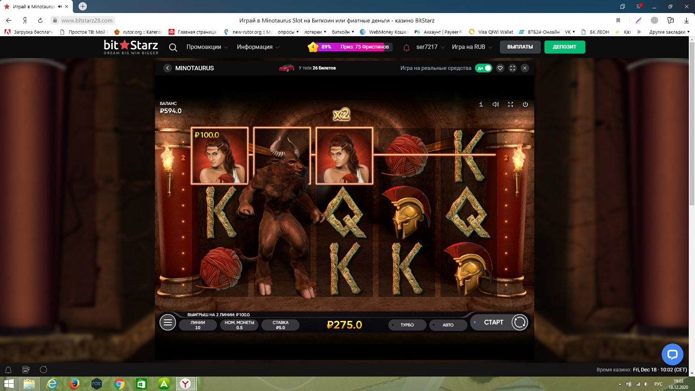
Task: Open лотереи bookmarks folder
Action: (x=316, y=32)
